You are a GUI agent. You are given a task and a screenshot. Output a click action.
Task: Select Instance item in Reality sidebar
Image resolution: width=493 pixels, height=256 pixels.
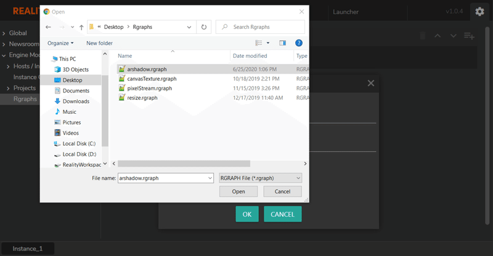pyautogui.click(x=26, y=78)
